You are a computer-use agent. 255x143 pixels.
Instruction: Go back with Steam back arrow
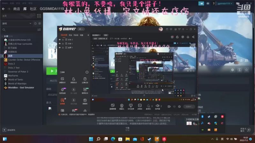pos(4,9)
